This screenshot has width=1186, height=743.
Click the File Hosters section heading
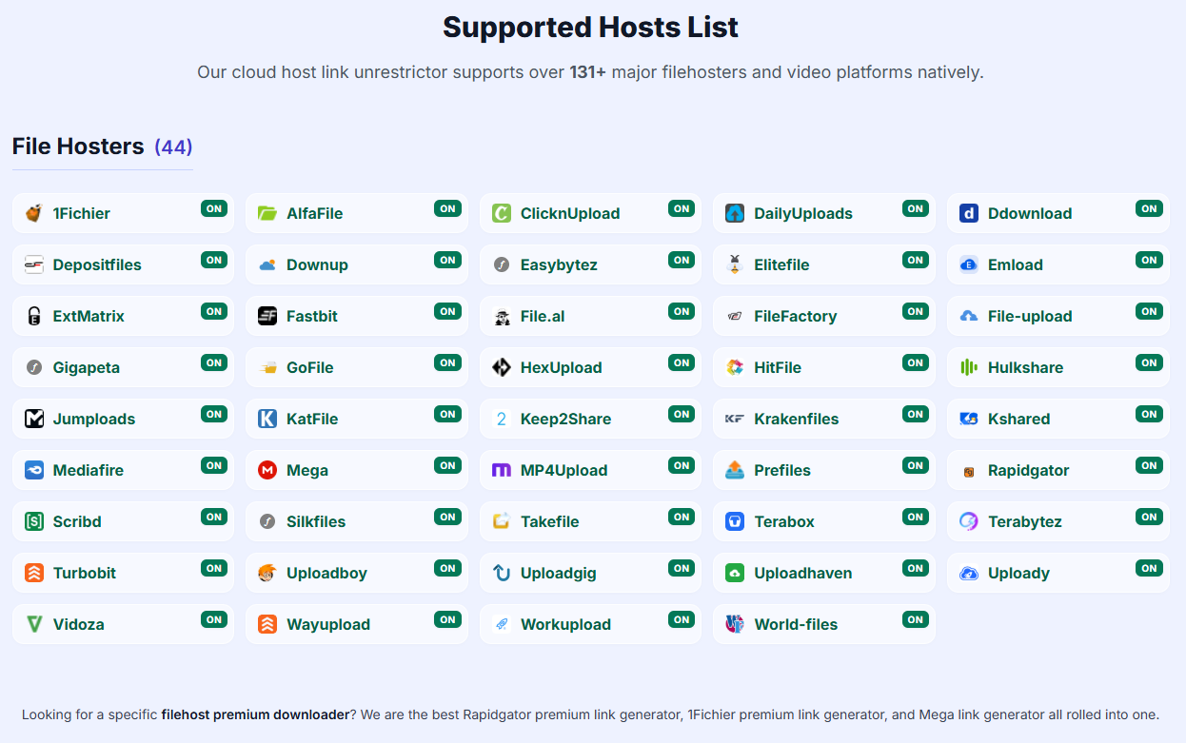78,147
